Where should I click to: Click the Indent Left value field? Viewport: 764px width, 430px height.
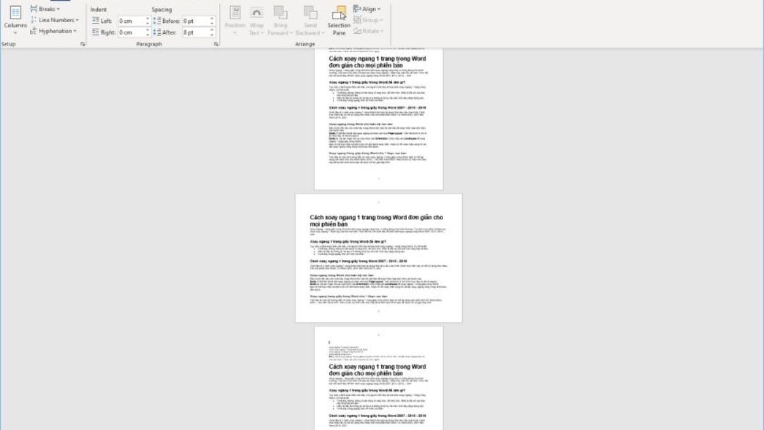131,21
